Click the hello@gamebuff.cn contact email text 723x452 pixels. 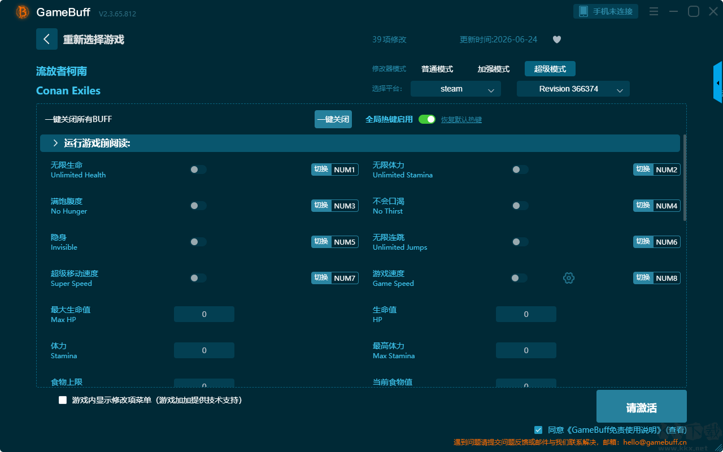click(655, 442)
